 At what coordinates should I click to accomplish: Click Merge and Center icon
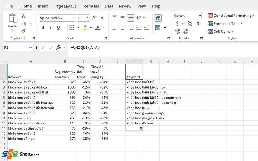[158, 28]
